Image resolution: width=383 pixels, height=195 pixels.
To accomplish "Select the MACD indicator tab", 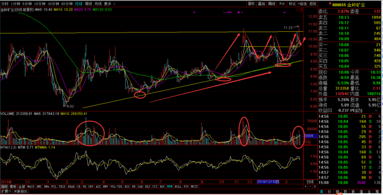I will (x=31, y=187).
